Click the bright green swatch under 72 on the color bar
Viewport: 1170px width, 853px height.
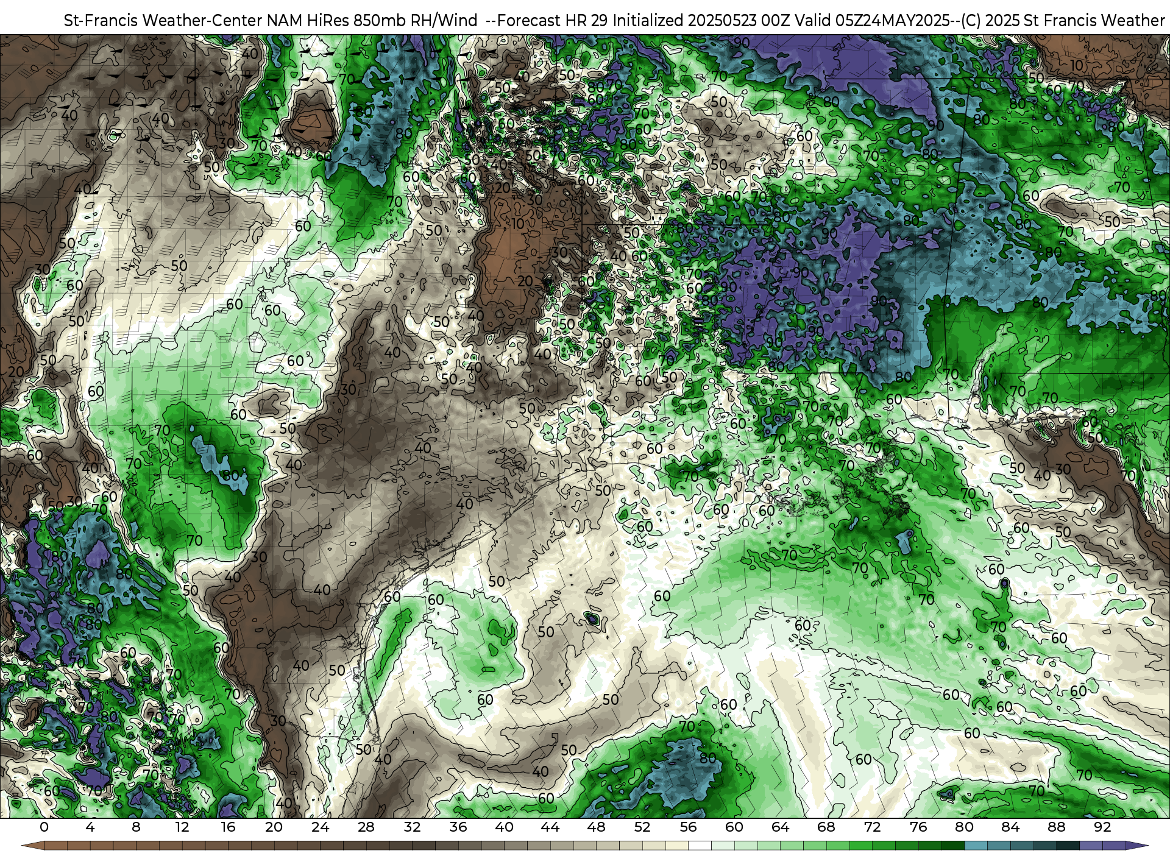click(x=884, y=846)
